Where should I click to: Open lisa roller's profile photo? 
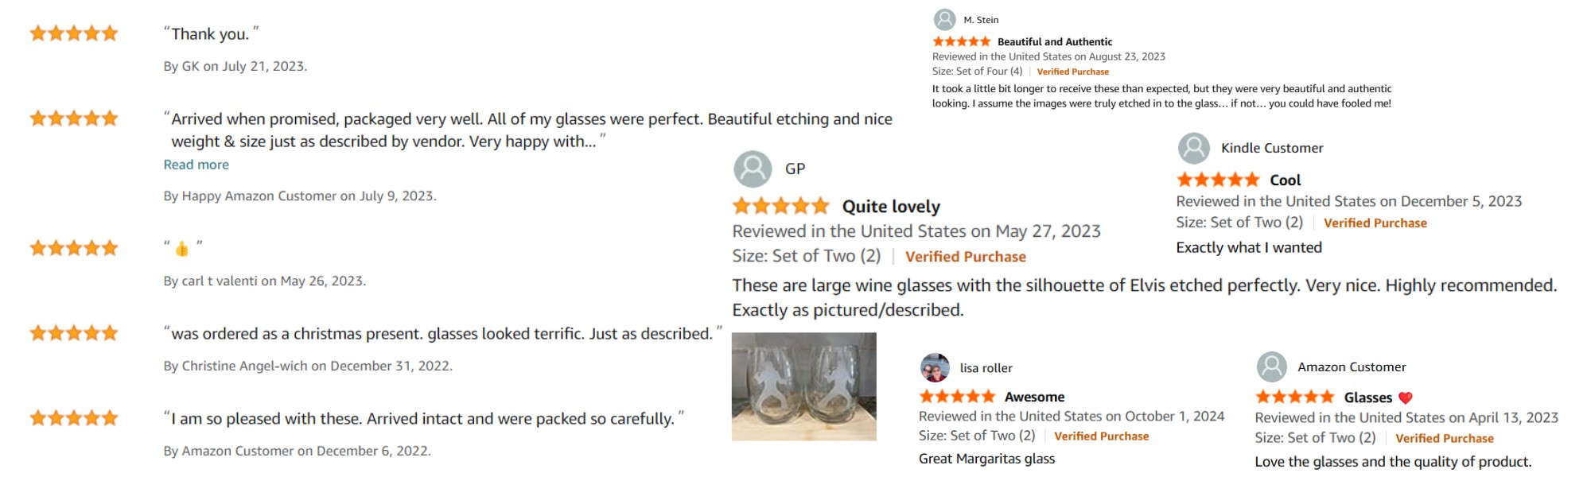point(935,367)
